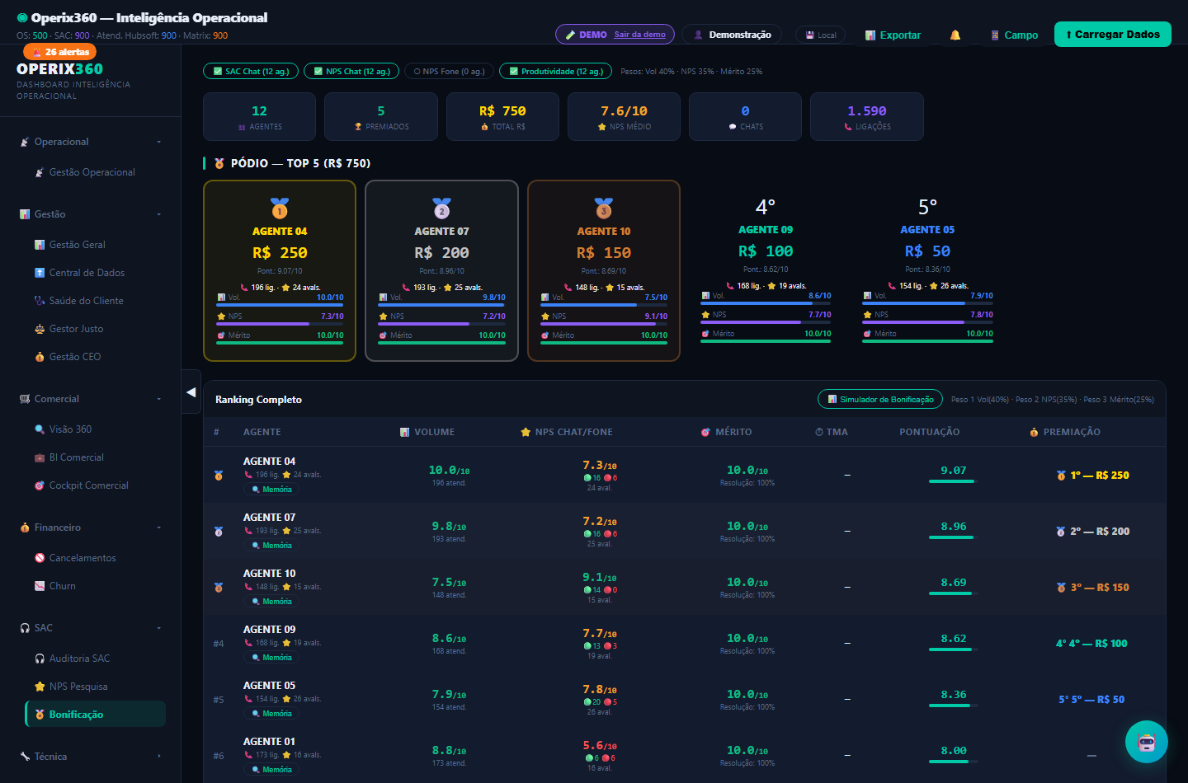Open Memória tag for AGENTE 09
Viewport: 1188px width, 783px height.
point(271,658)
